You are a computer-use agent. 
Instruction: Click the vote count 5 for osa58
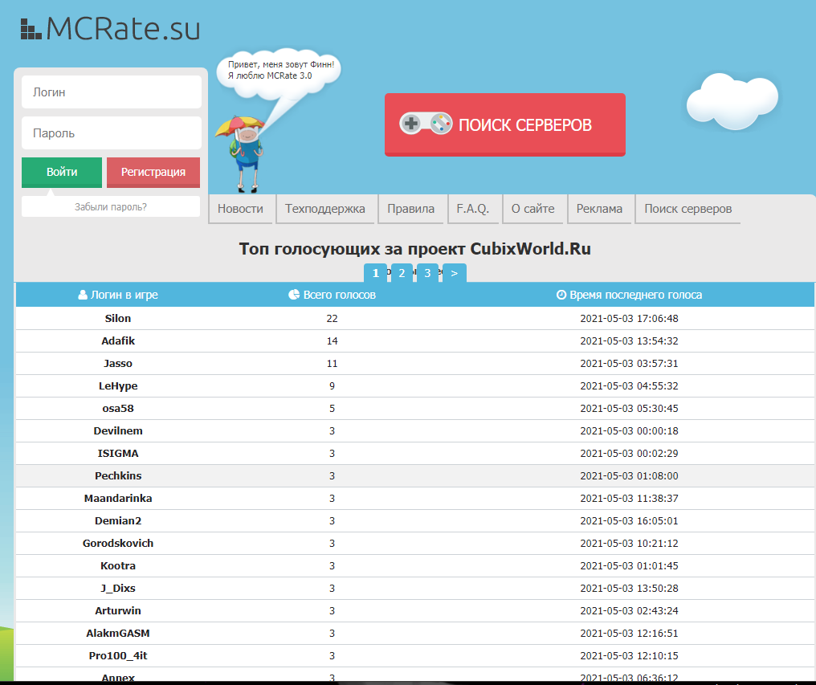(332, 408)
